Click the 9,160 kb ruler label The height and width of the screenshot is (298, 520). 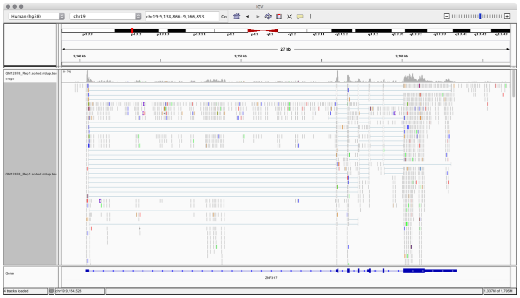coord(402,56)
